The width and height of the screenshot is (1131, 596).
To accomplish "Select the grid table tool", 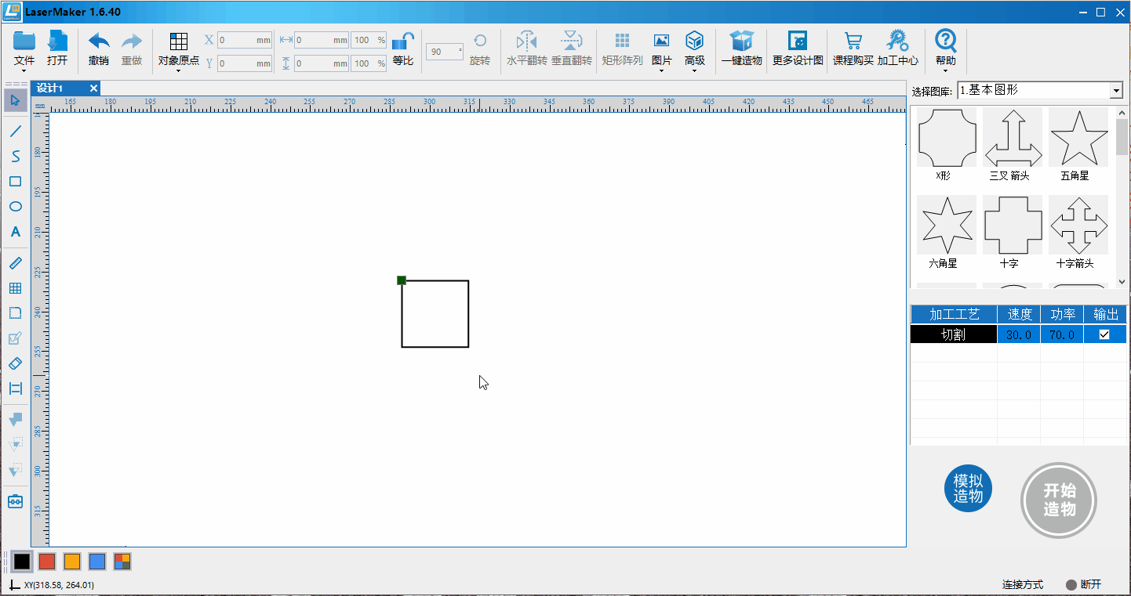I will [x=15, y=288].
